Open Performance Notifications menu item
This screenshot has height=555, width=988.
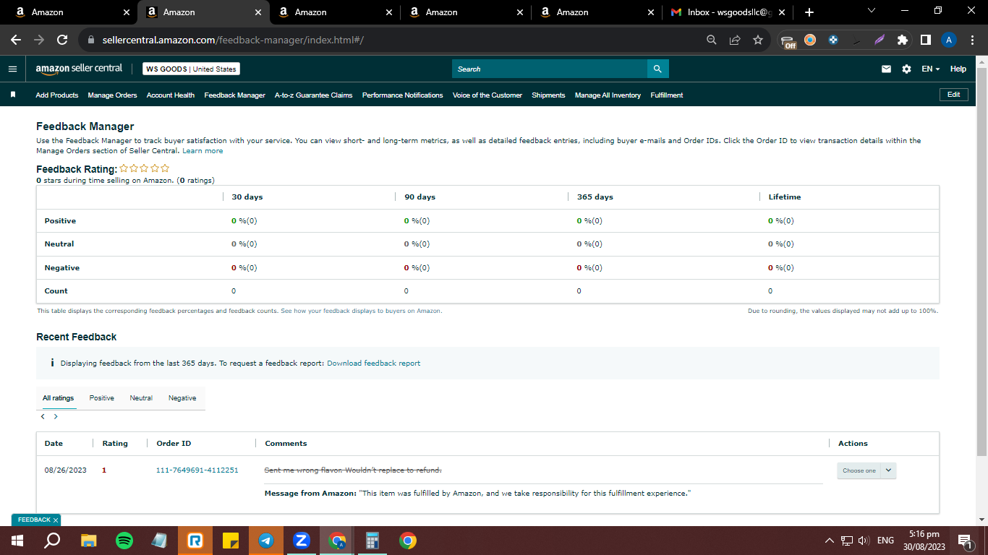[x=402, y=95]
